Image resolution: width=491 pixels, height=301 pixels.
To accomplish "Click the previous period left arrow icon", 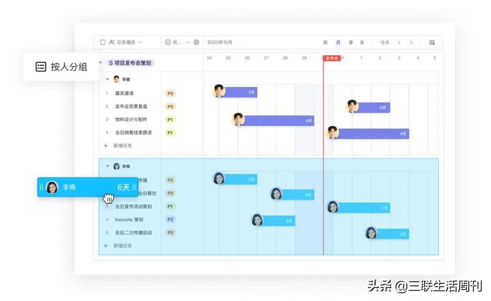I will (399, 42).
